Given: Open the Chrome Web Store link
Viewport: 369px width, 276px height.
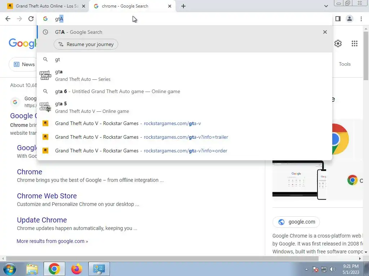Looking at the screenshot, I should point(47,196).
